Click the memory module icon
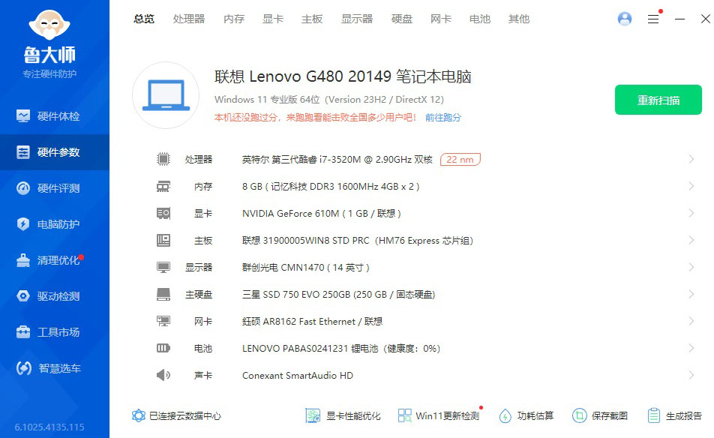The width and height of the screenshot is (714, 438). (x=163, y=186)
